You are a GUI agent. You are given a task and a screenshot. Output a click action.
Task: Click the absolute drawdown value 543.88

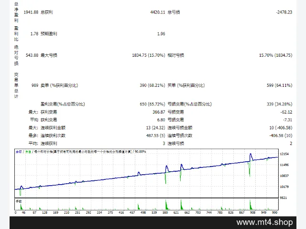[x=32, y=55]
